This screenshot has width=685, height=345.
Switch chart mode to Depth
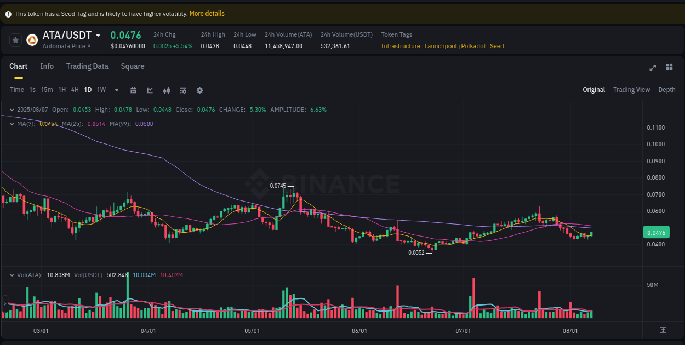click(x=667, y=89)
